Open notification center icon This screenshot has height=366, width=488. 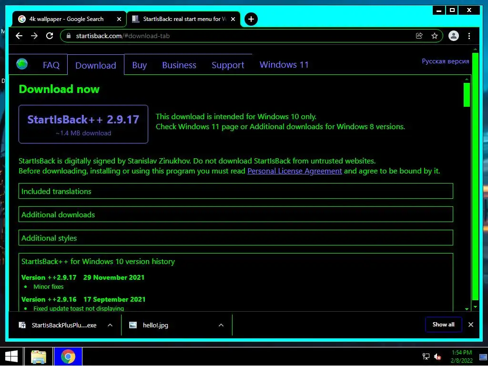[483, 357]
